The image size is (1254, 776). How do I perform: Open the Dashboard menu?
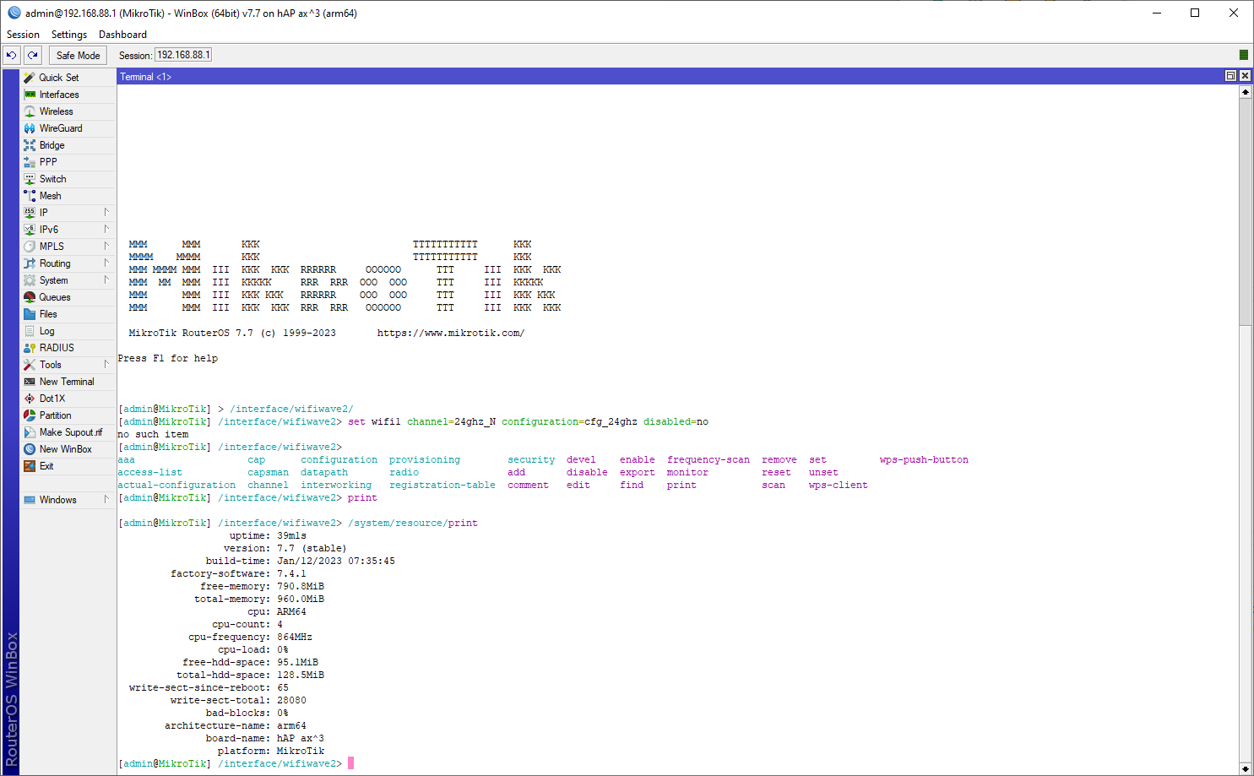point(122,35)
